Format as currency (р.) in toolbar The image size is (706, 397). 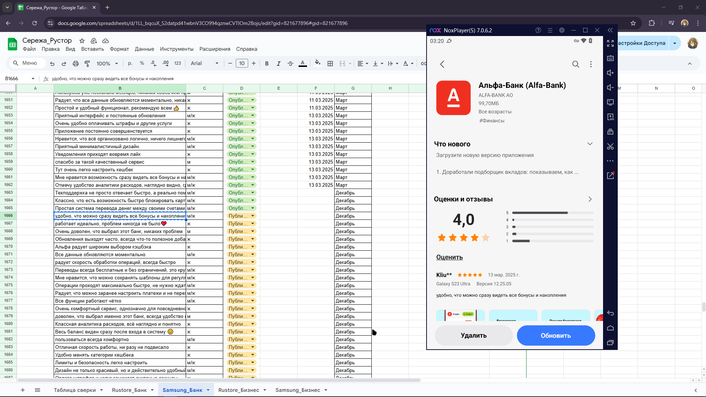pyautogui.click(x=130, y=63)
